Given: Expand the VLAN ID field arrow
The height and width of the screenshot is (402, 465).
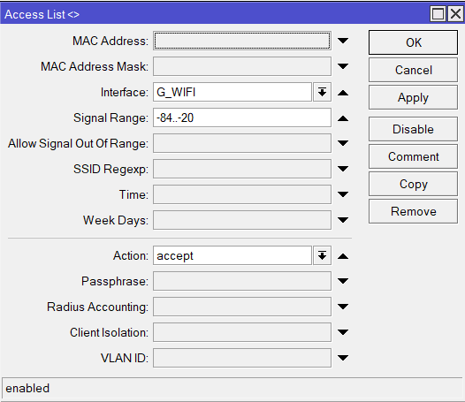Looking at the screenshot, I should click(343, 358).
